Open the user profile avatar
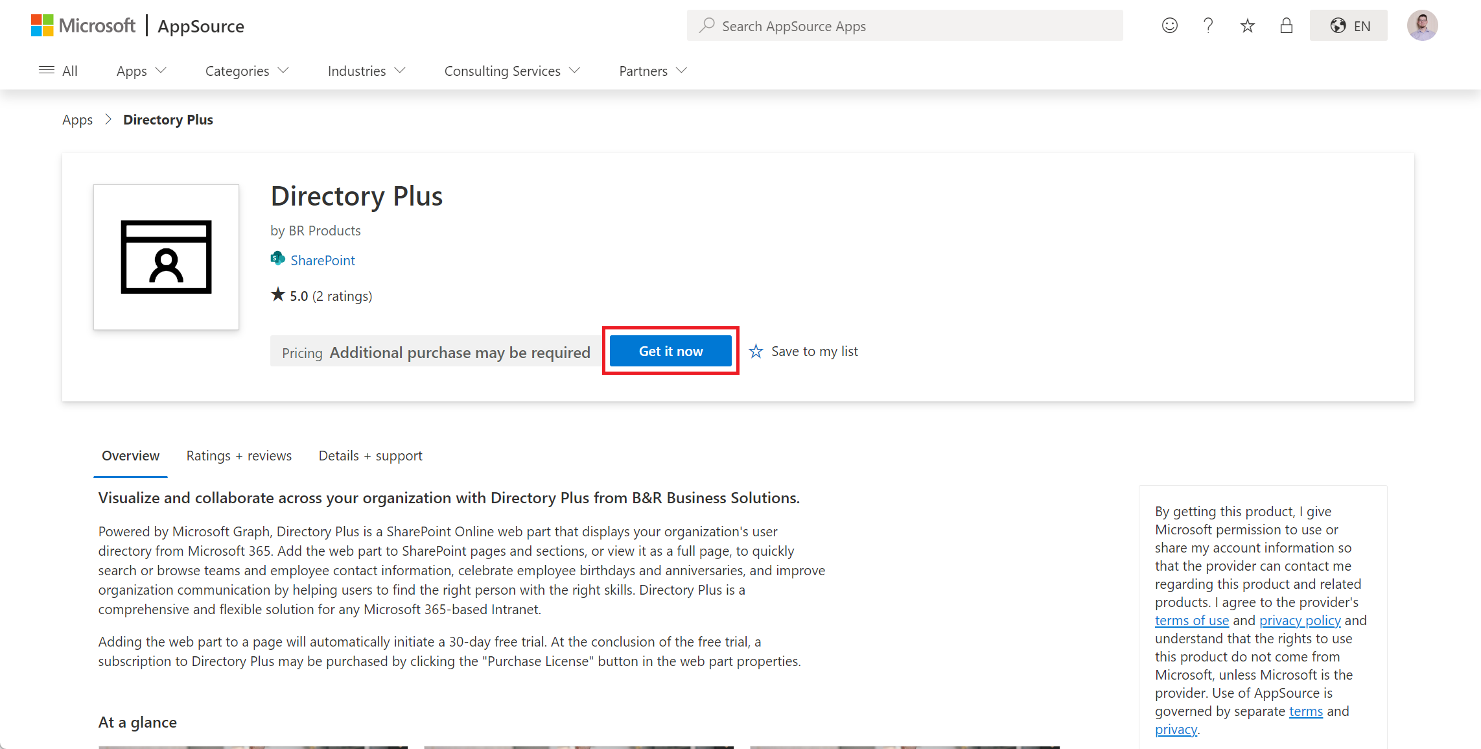1481x749 pixels. point(1422,26)
